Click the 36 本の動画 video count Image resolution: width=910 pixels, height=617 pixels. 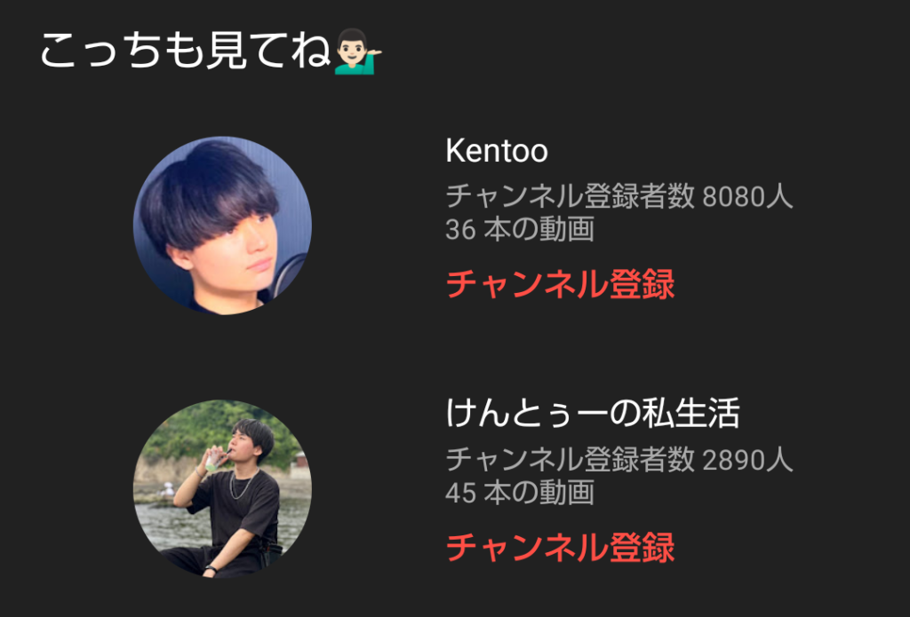point(520,228)
